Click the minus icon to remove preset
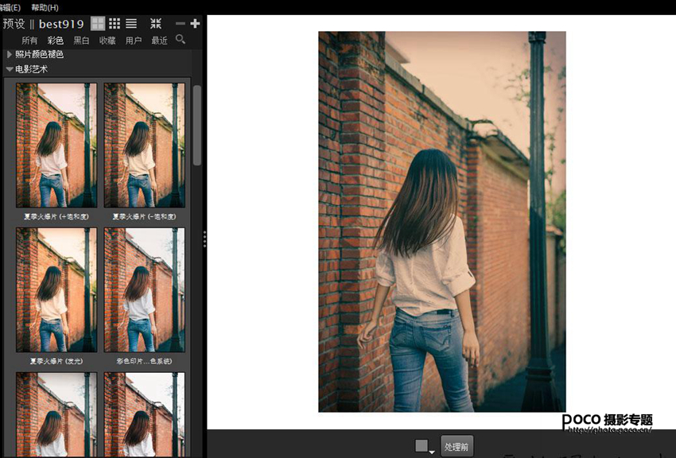 point(181,24)
